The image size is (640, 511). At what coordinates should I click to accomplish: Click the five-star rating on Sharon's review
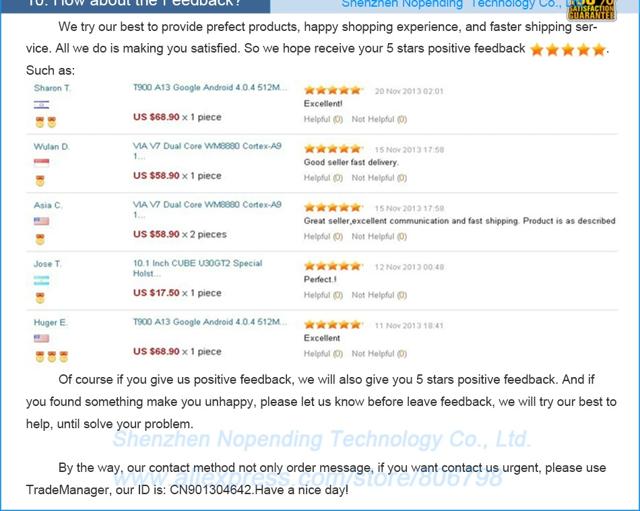(333, 90)
